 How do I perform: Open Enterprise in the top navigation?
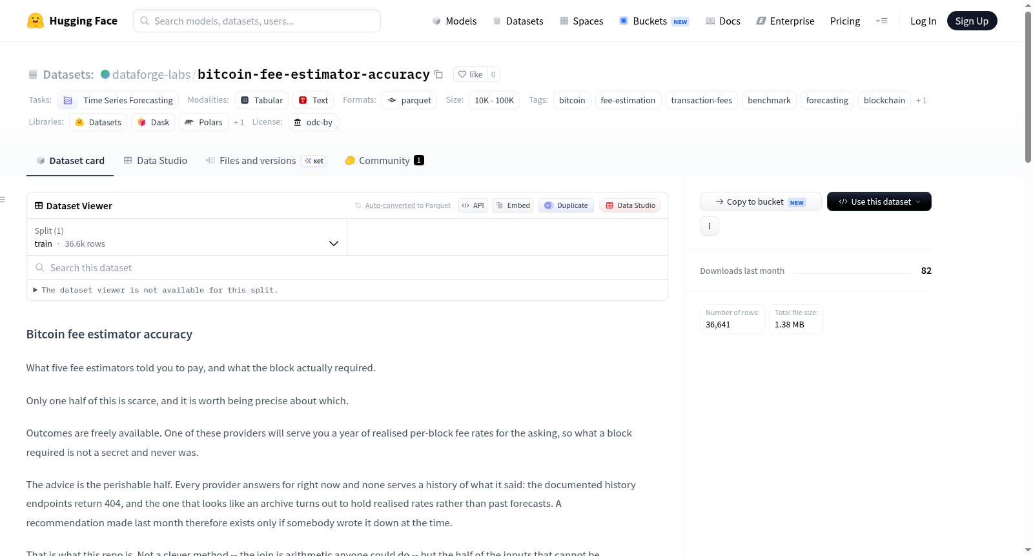click(785, 21)
